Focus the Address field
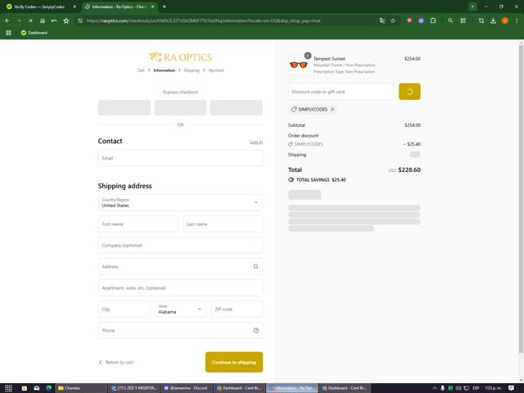 pyautogui.click(x=180, y=266)
